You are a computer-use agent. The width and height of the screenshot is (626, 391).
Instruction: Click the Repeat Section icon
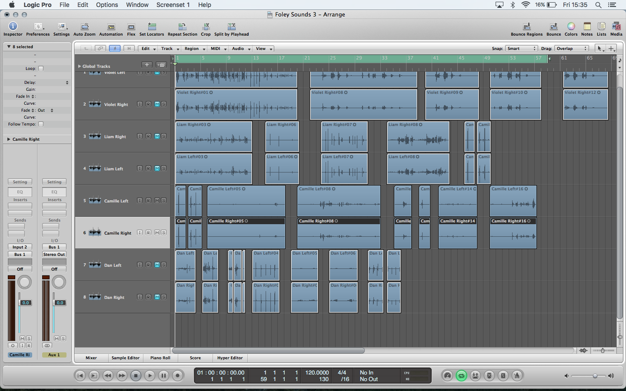[x=183, y=27]
